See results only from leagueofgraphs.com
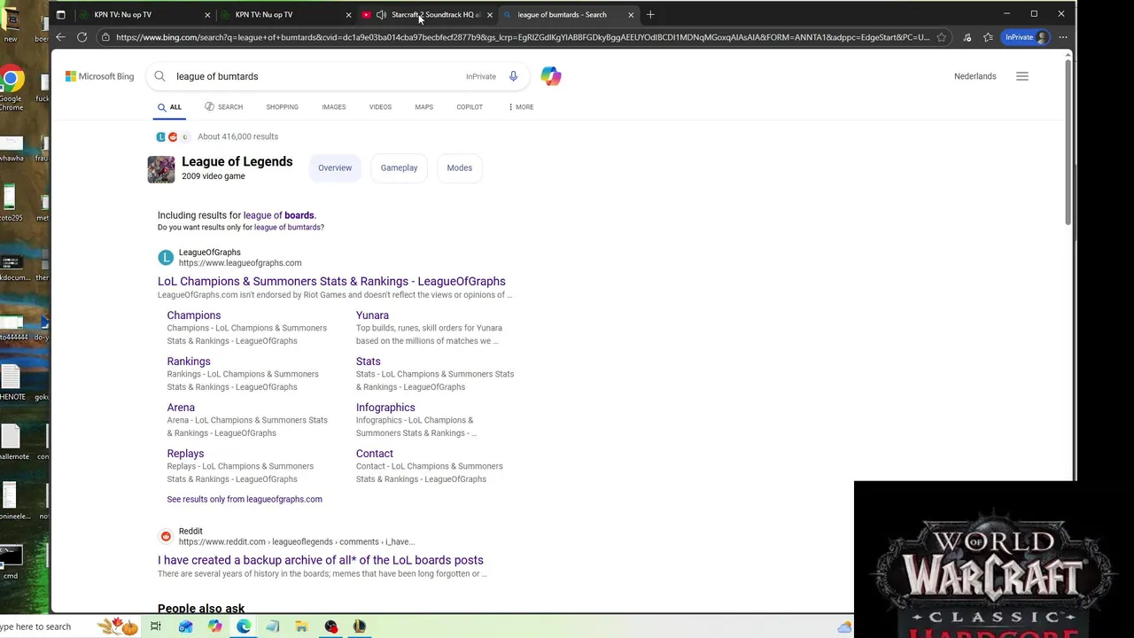 click(245, 499)
